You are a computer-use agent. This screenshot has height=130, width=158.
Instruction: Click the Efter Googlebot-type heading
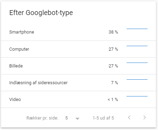[41, 13]
